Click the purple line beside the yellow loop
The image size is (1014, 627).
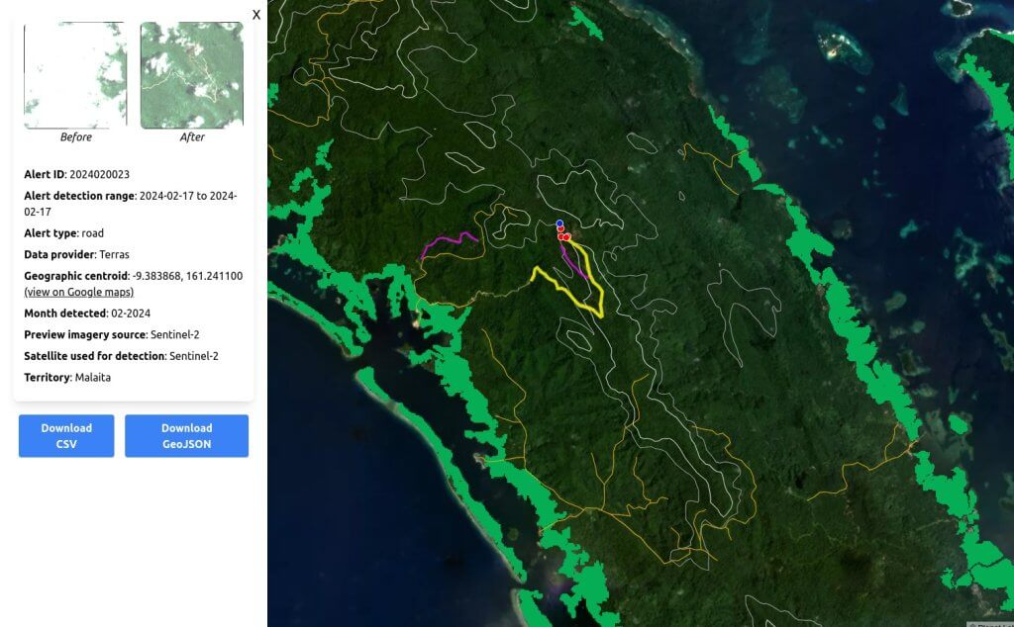point(571,262)
